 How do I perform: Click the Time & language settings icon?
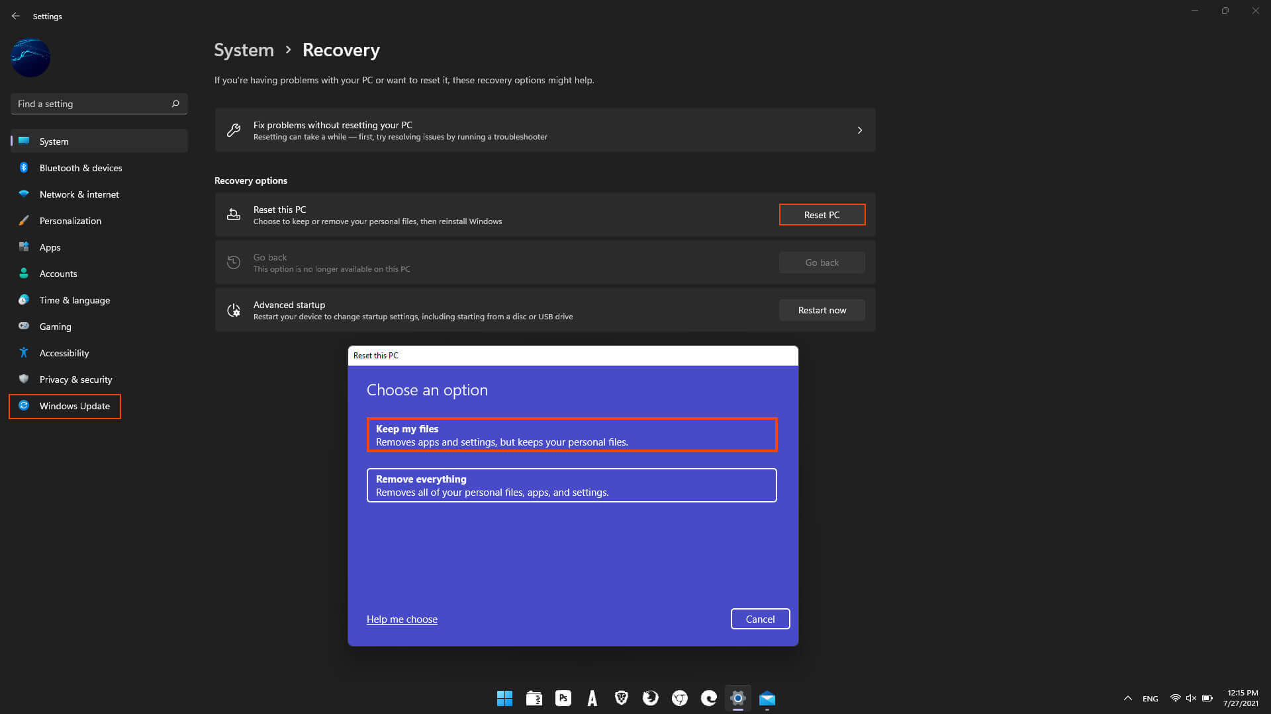(x=24, y=300)
